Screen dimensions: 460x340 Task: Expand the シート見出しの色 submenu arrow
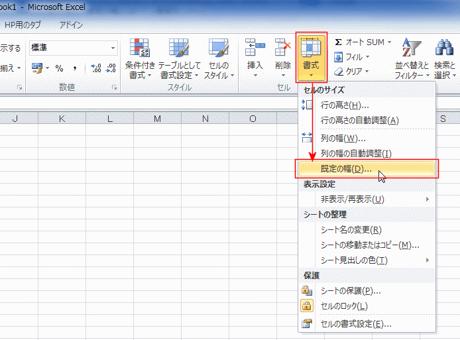point(428,260)
